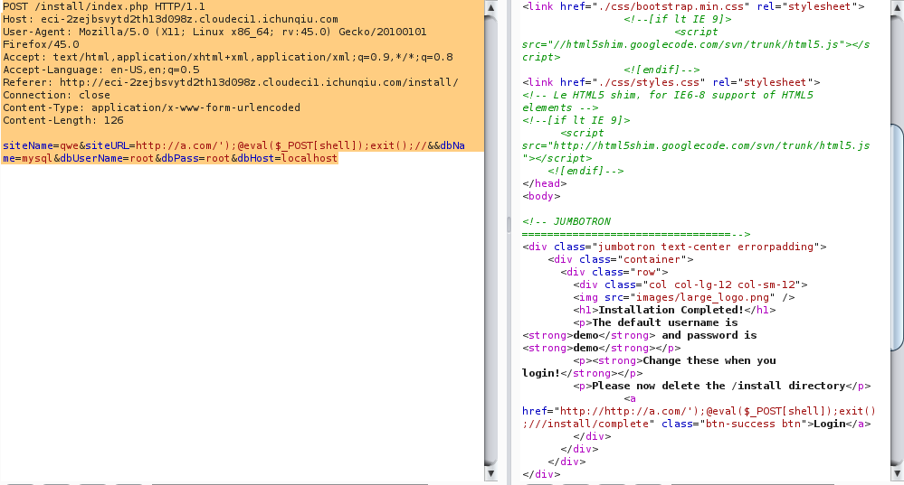Click the request pane scroll-down arrow
Image resolution: width=904 pixels, height=485 pixels.
(491, 474)
